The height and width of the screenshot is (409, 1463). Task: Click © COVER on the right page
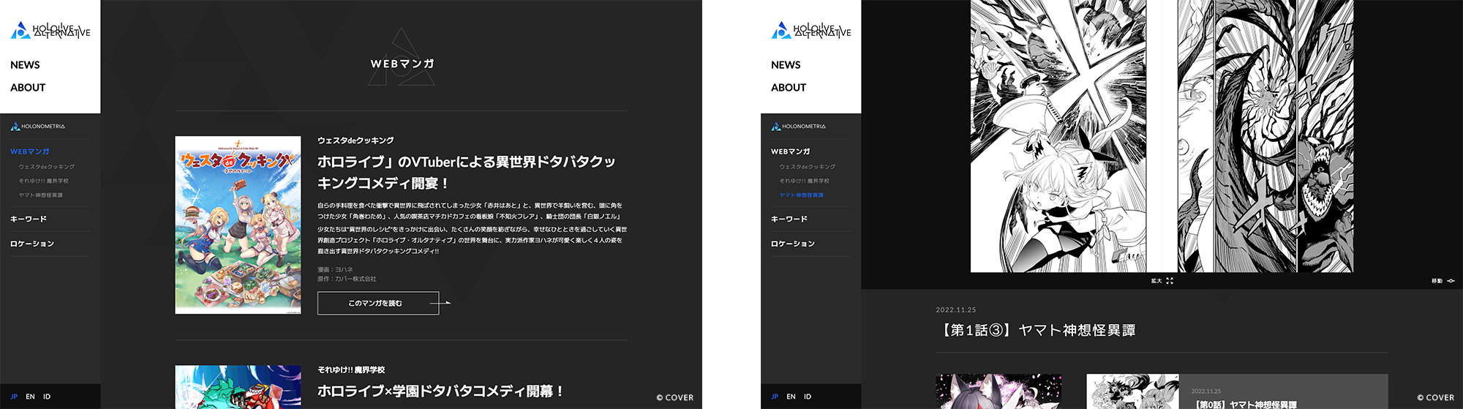coord(1435,397)
